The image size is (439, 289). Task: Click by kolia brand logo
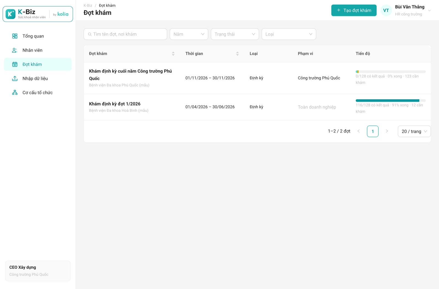(x=61, y=14)
